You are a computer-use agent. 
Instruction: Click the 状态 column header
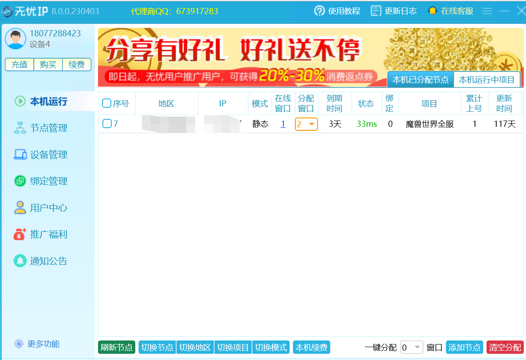(x=366, y=104)
